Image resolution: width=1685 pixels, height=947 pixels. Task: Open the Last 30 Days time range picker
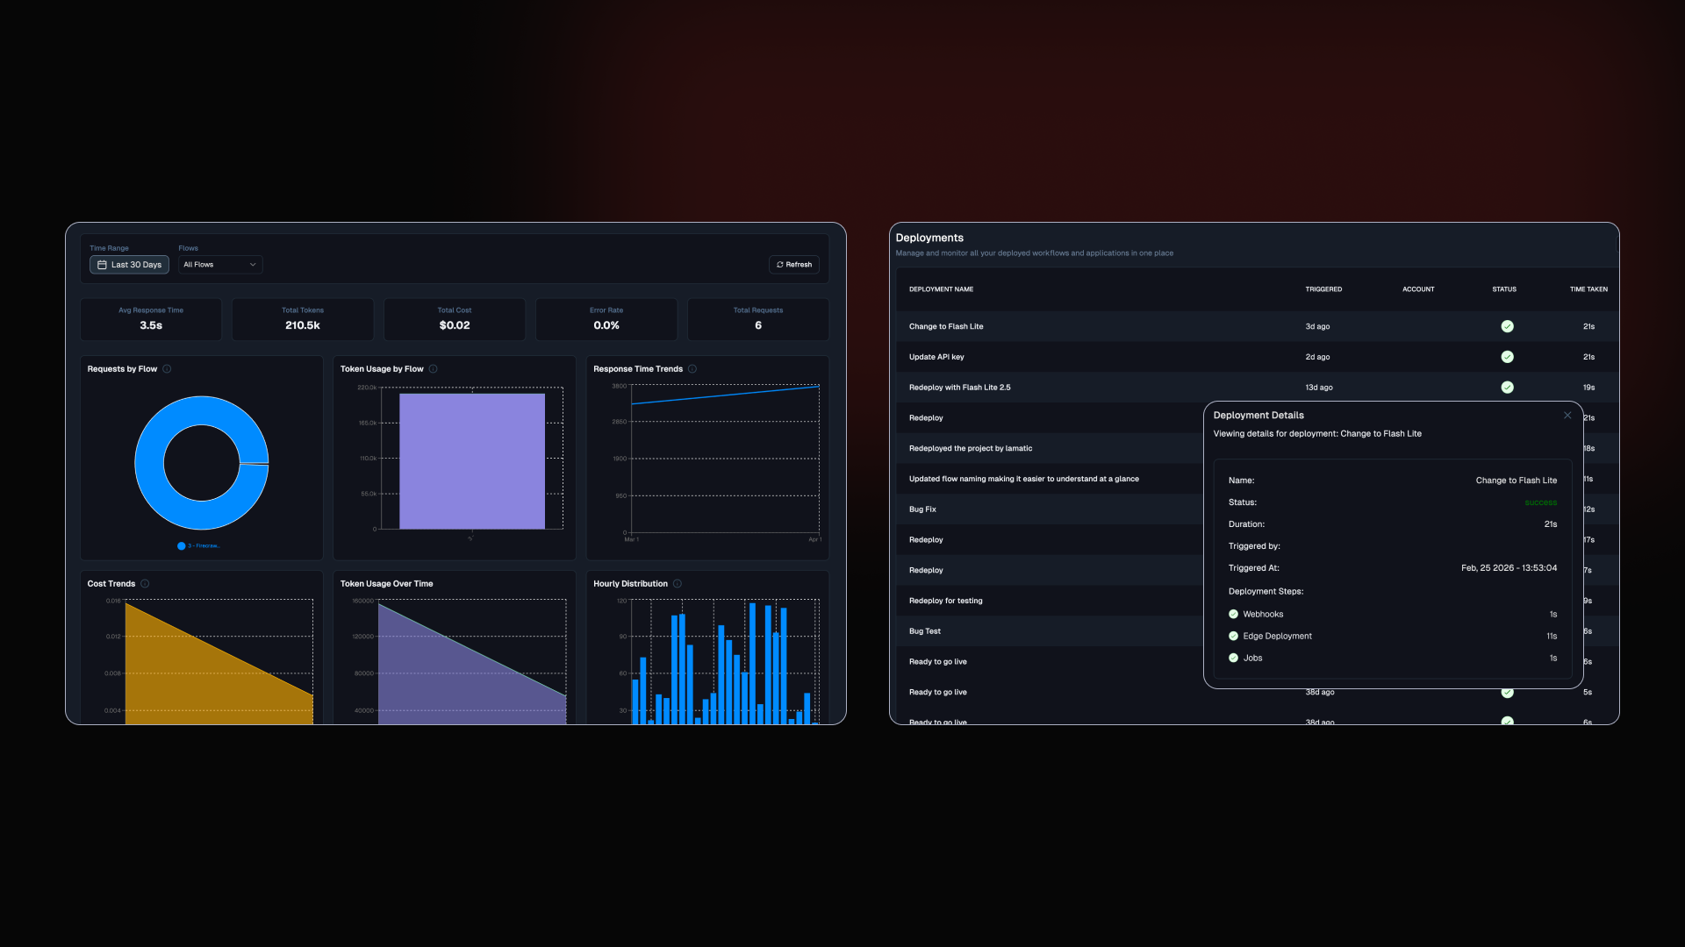point(129,265)
